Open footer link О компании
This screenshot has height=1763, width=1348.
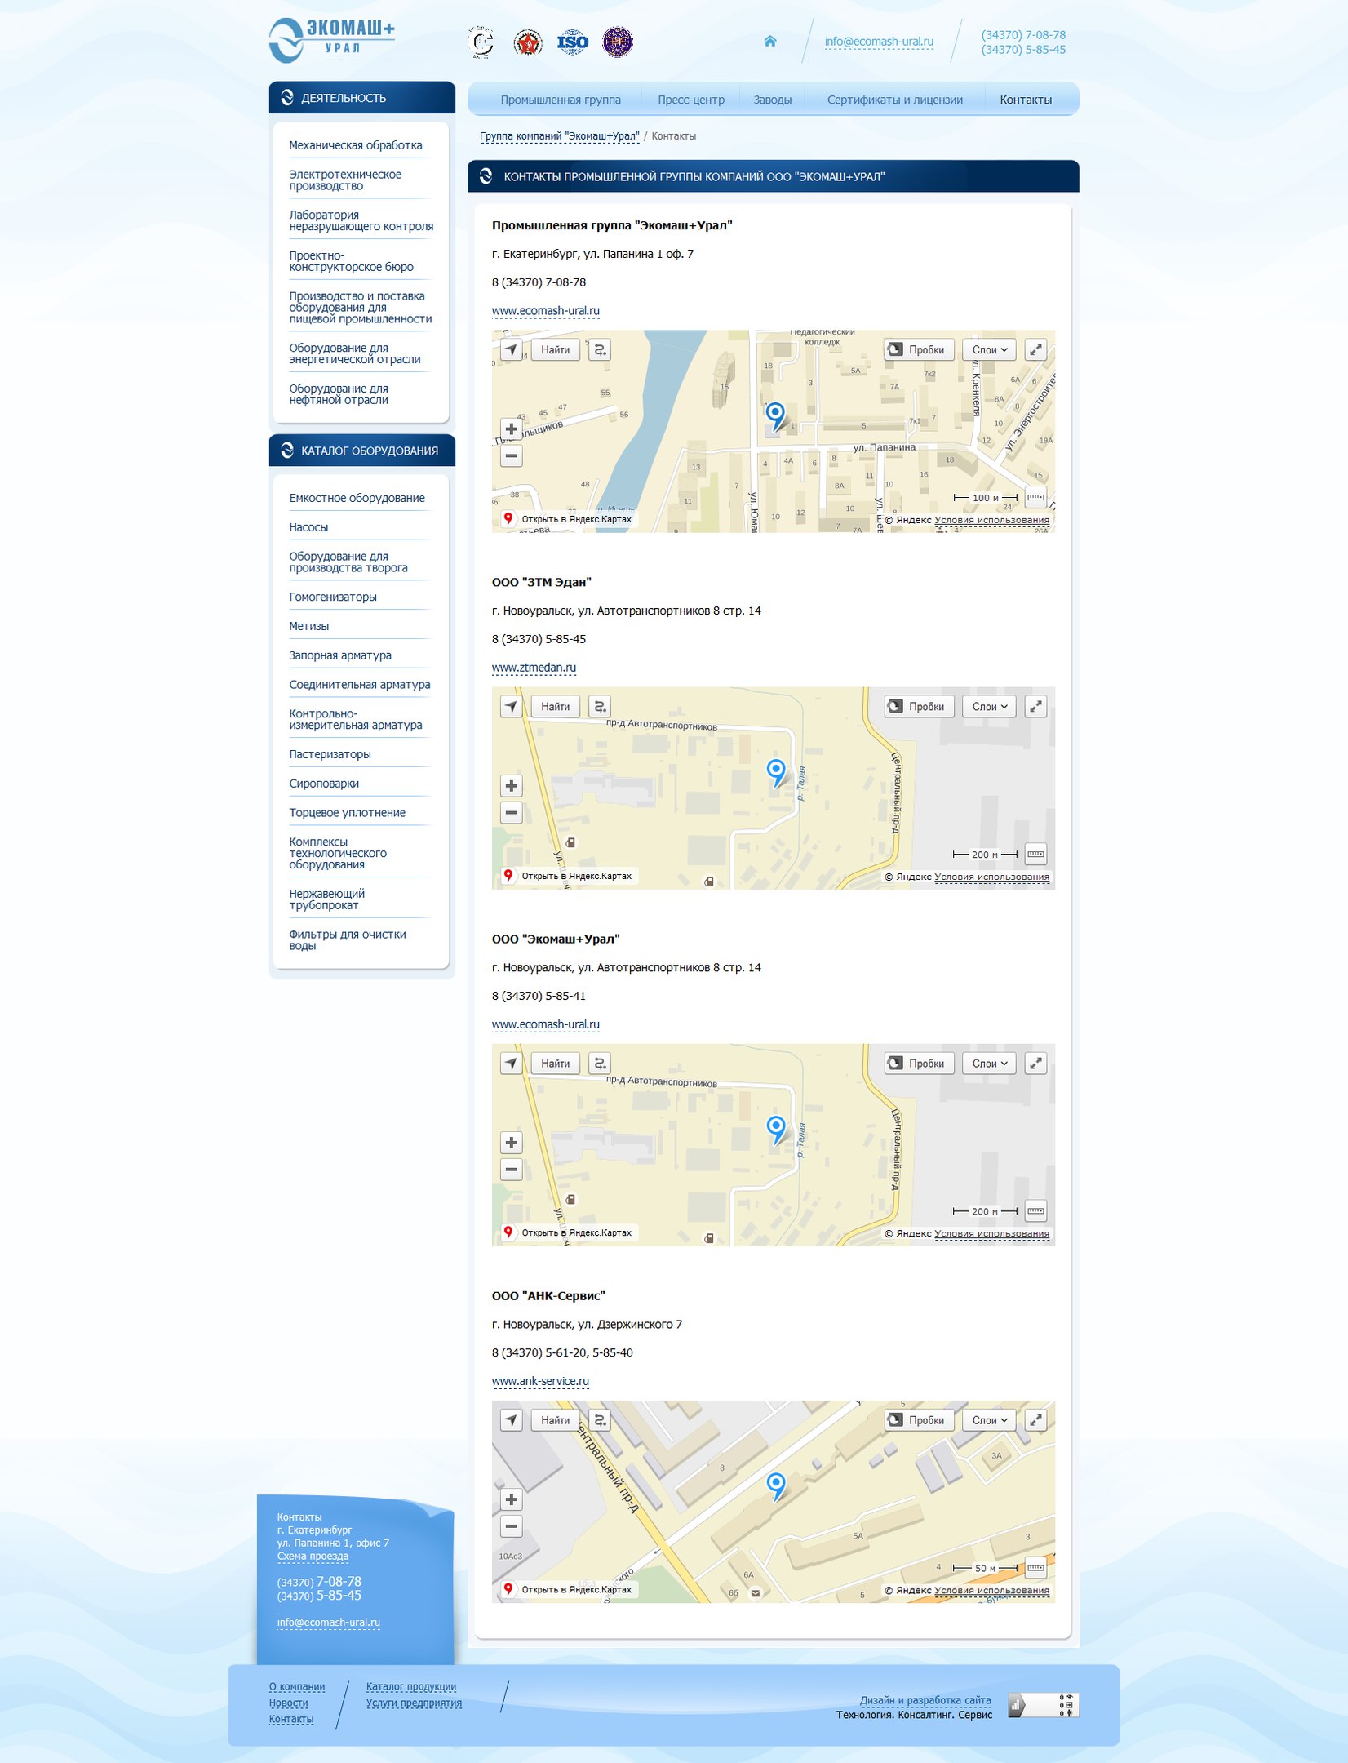click(x=297, y=1686)
